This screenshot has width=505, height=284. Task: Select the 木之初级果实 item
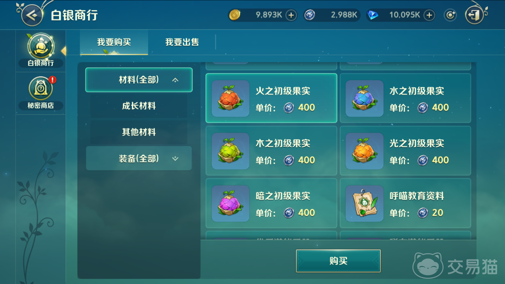pyautogui.click(x=271, y=151)
